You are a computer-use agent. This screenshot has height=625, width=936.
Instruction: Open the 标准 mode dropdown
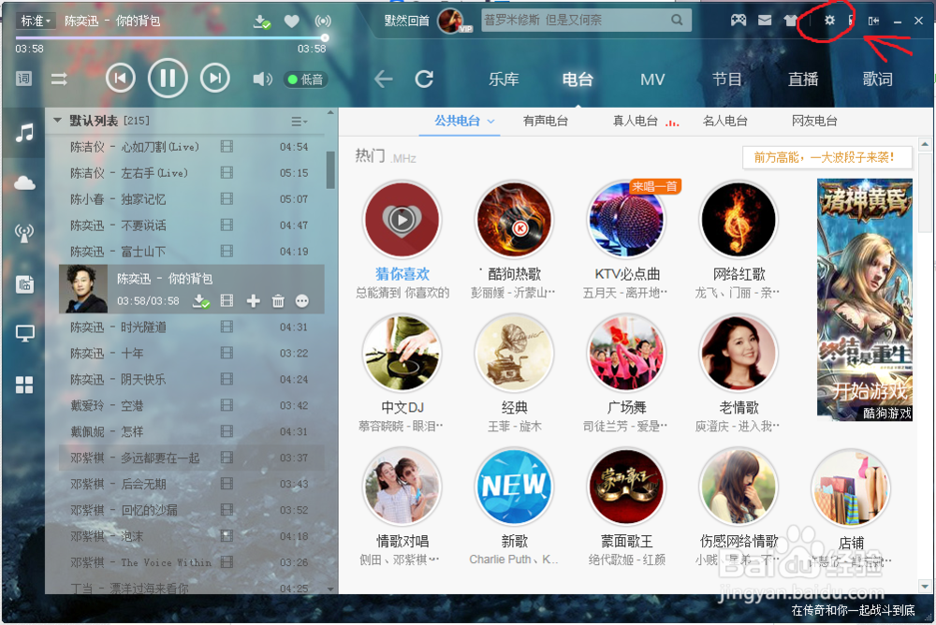click(x=36, y=20)
